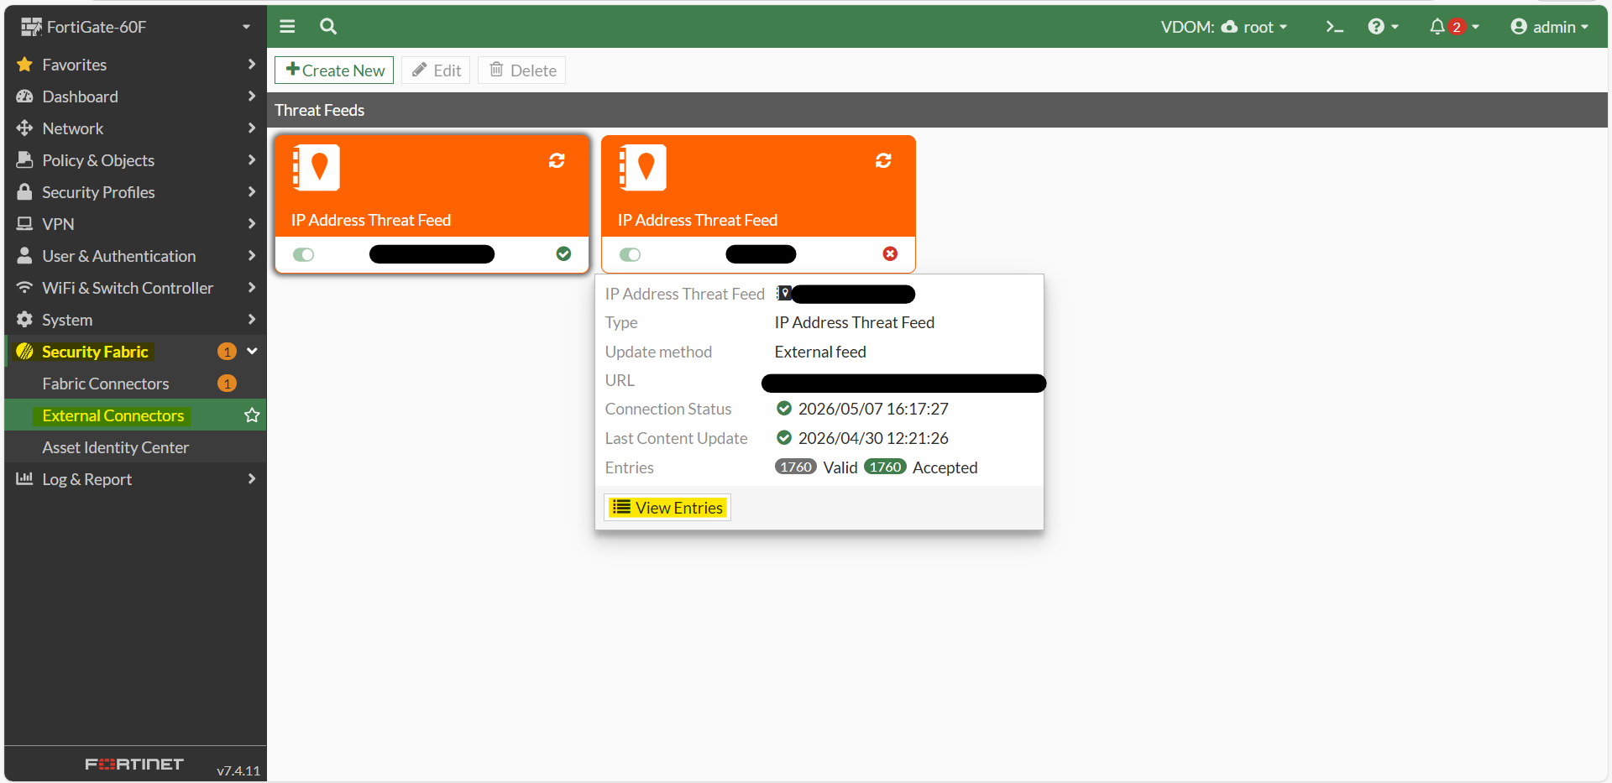
Task: Click the Log & Report chart icon
Action: [24, 479]
